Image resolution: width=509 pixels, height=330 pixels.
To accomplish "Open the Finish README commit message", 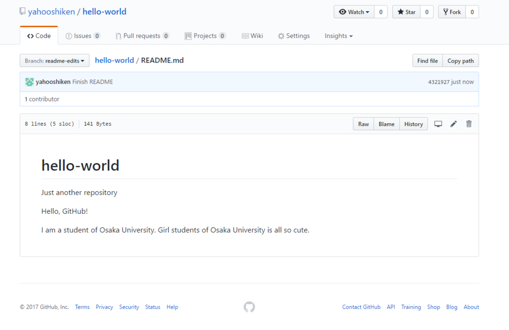I will click(92, 82).
